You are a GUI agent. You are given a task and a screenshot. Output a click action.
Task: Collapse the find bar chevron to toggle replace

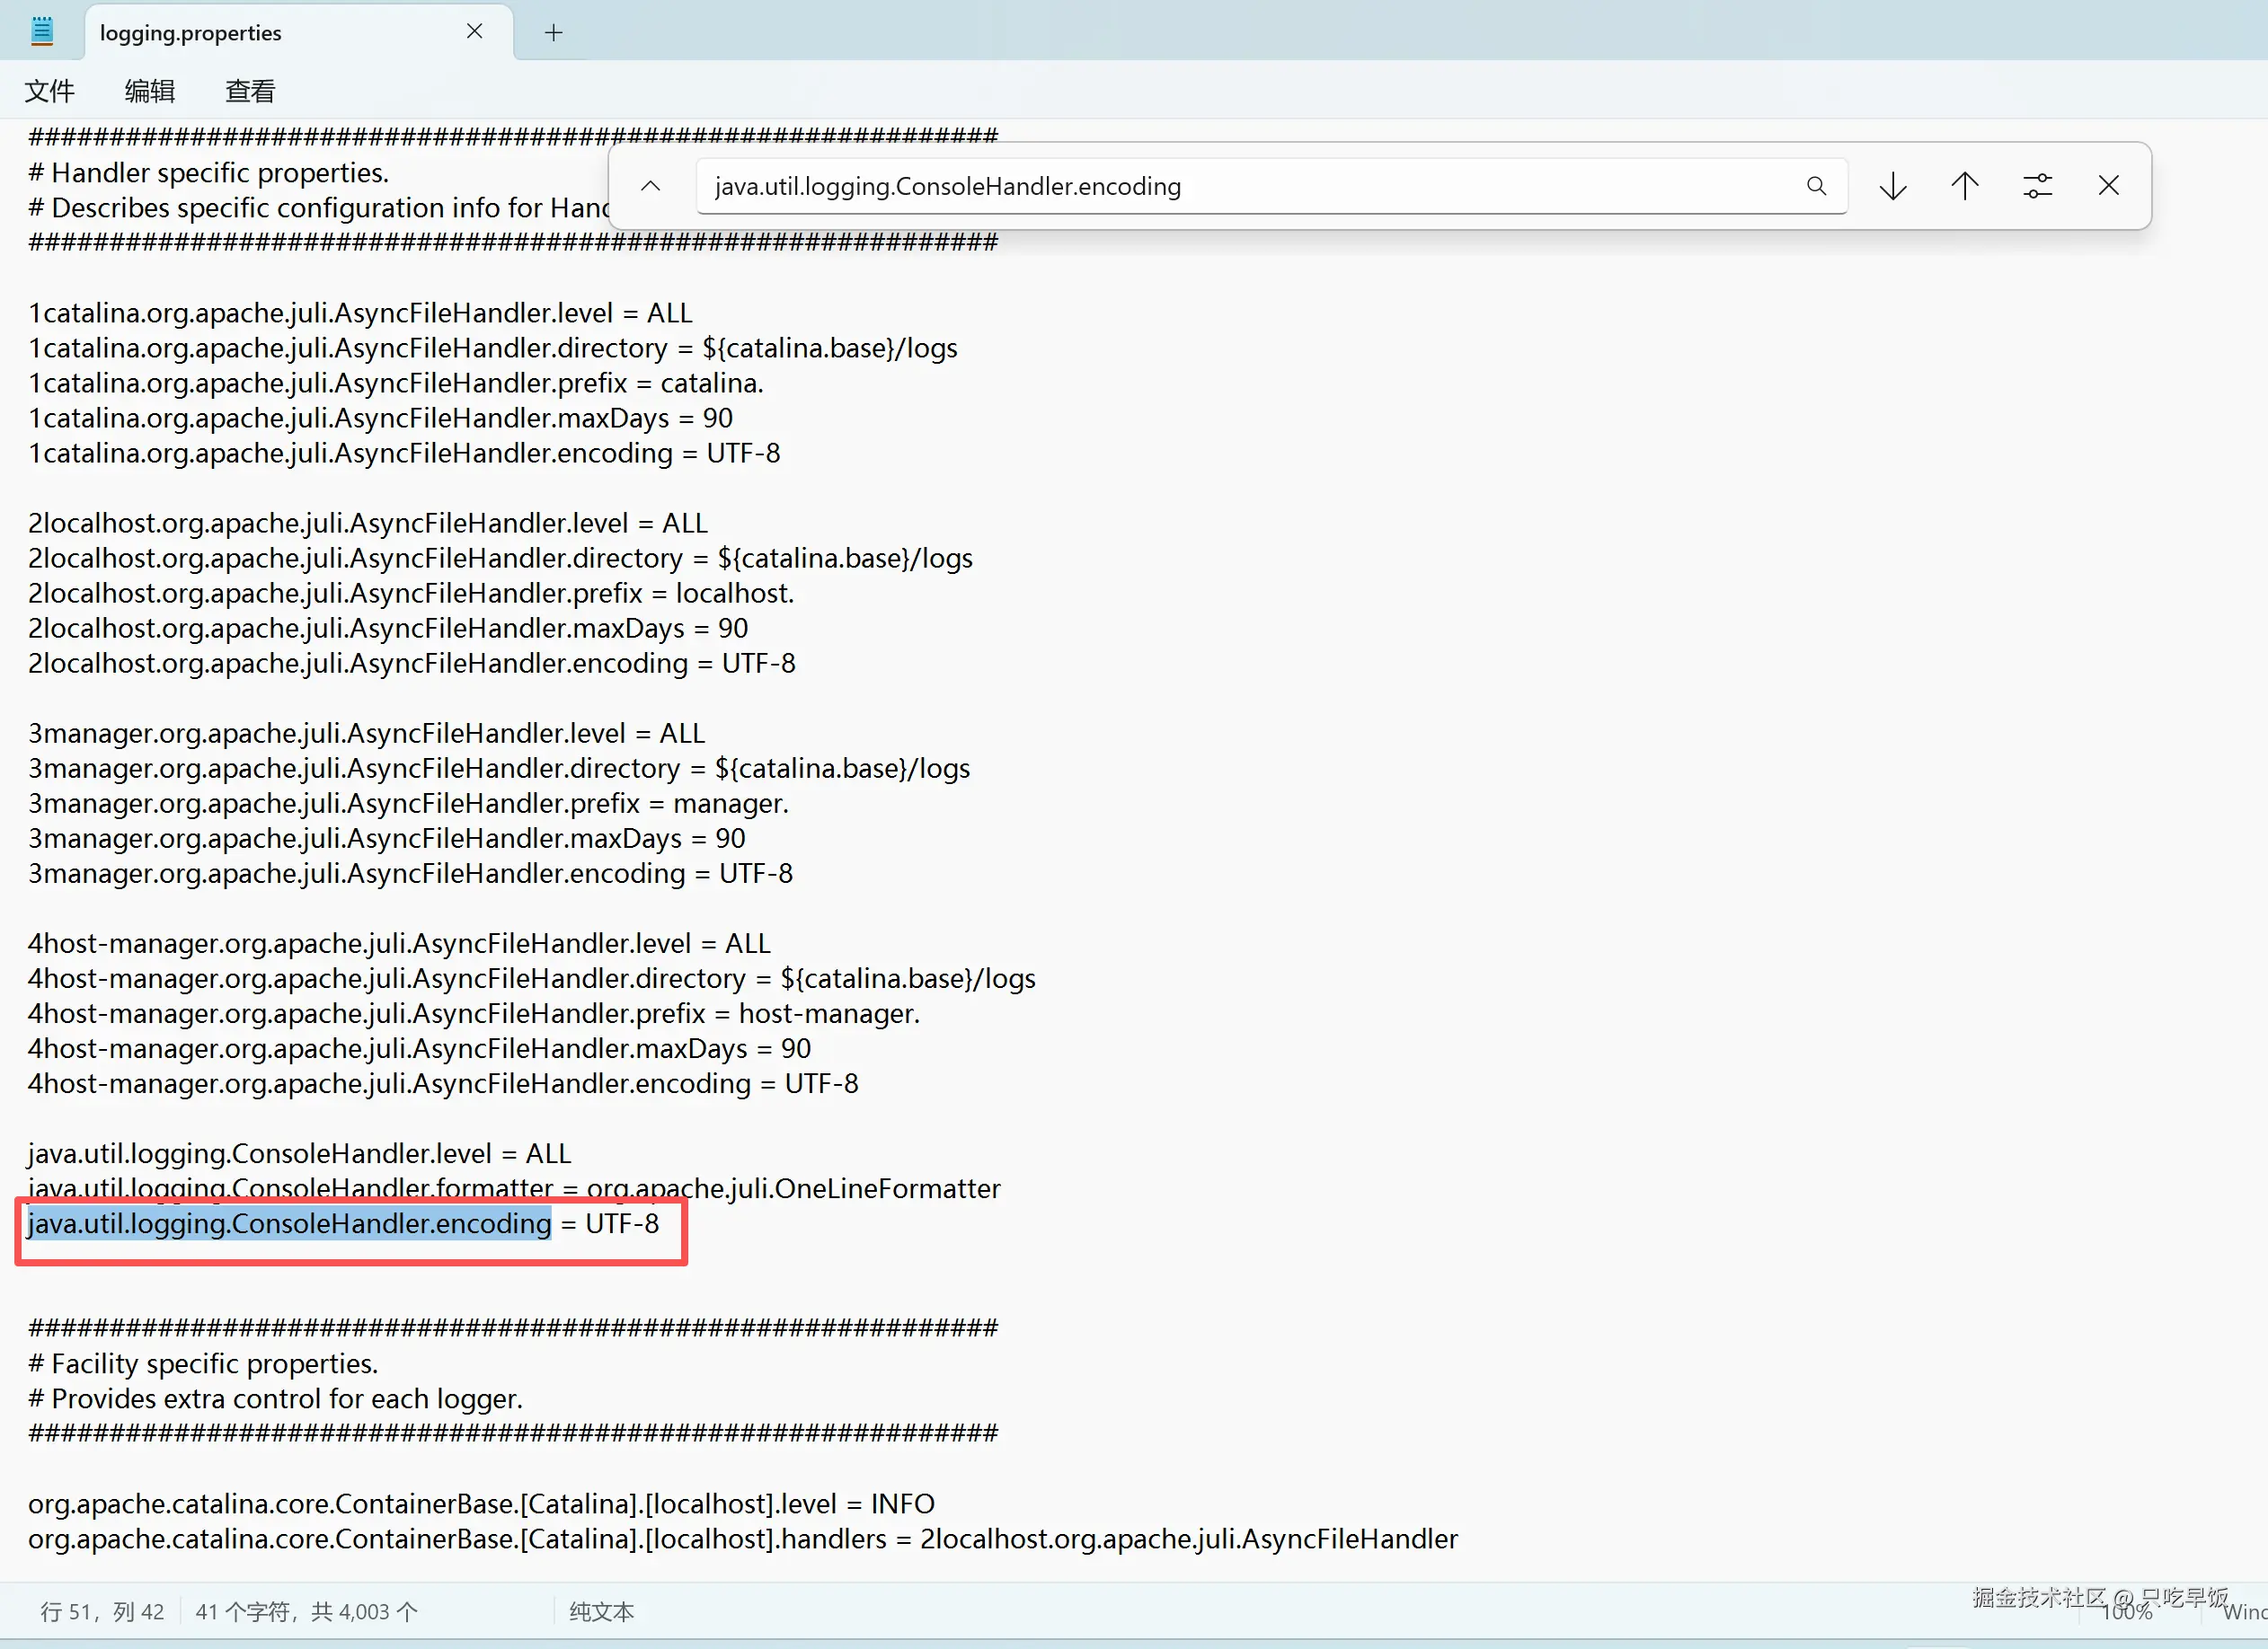[x=651, y=186]
